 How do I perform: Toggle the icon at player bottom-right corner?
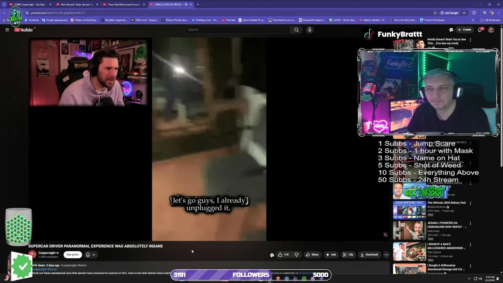(x=385, y=235)
